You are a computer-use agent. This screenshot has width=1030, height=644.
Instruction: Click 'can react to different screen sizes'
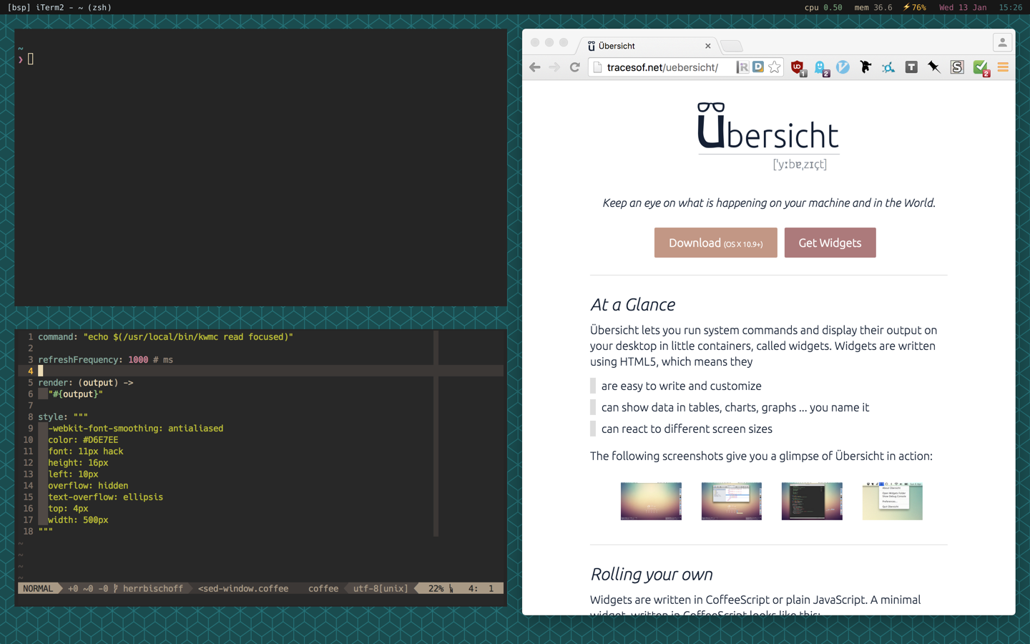tap(687, 429)
